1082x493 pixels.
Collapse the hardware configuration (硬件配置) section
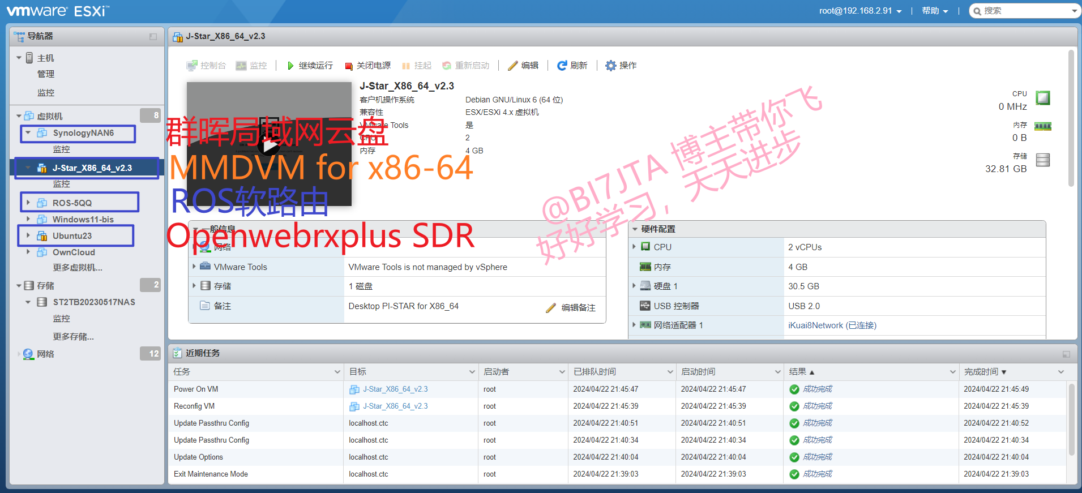[x=635, y=229]
